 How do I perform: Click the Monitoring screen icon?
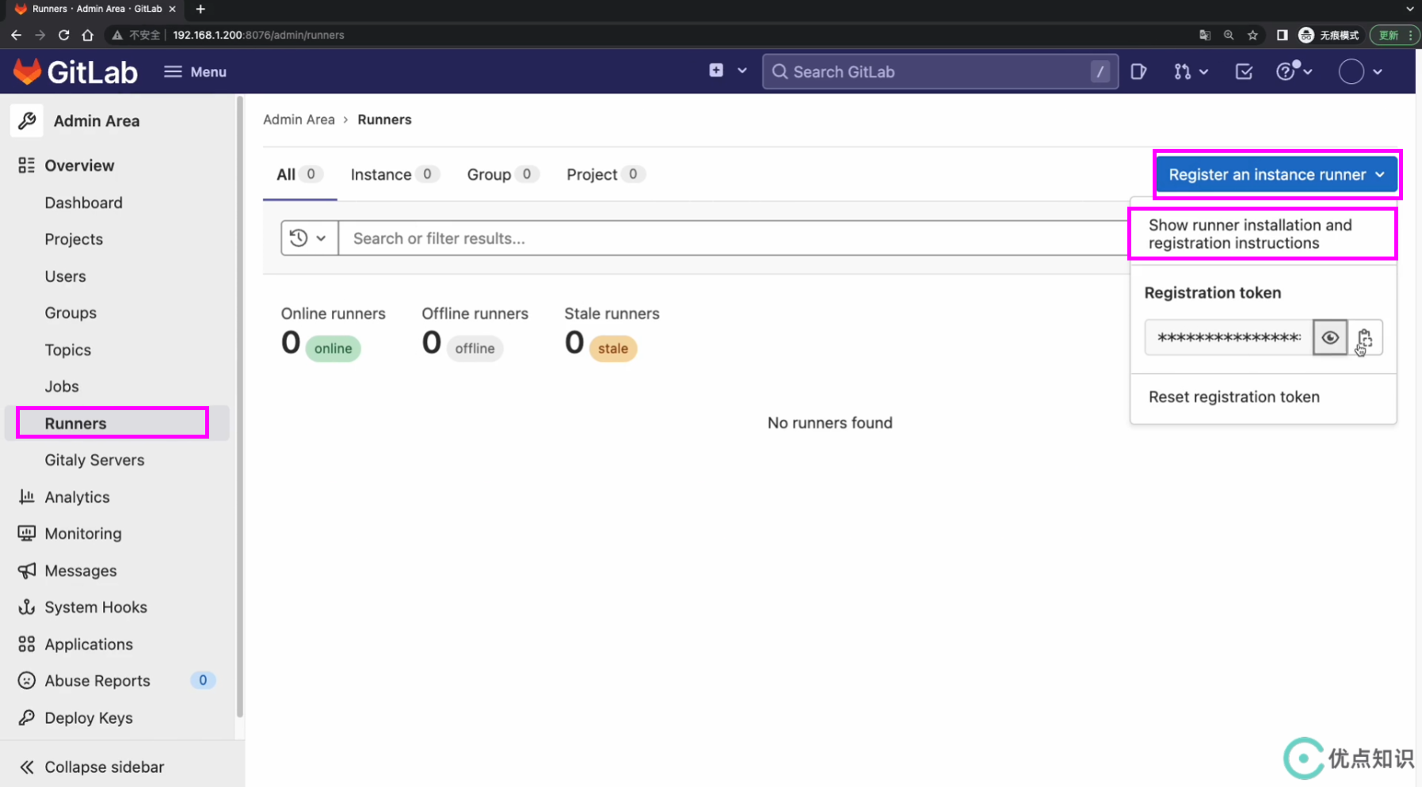point(26,533)
